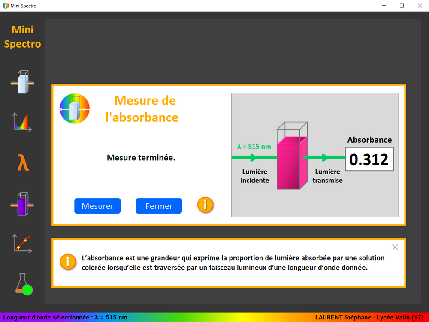
Task: Click the LAURENT Stéphane credit in status bar
Action: [369, 317]
